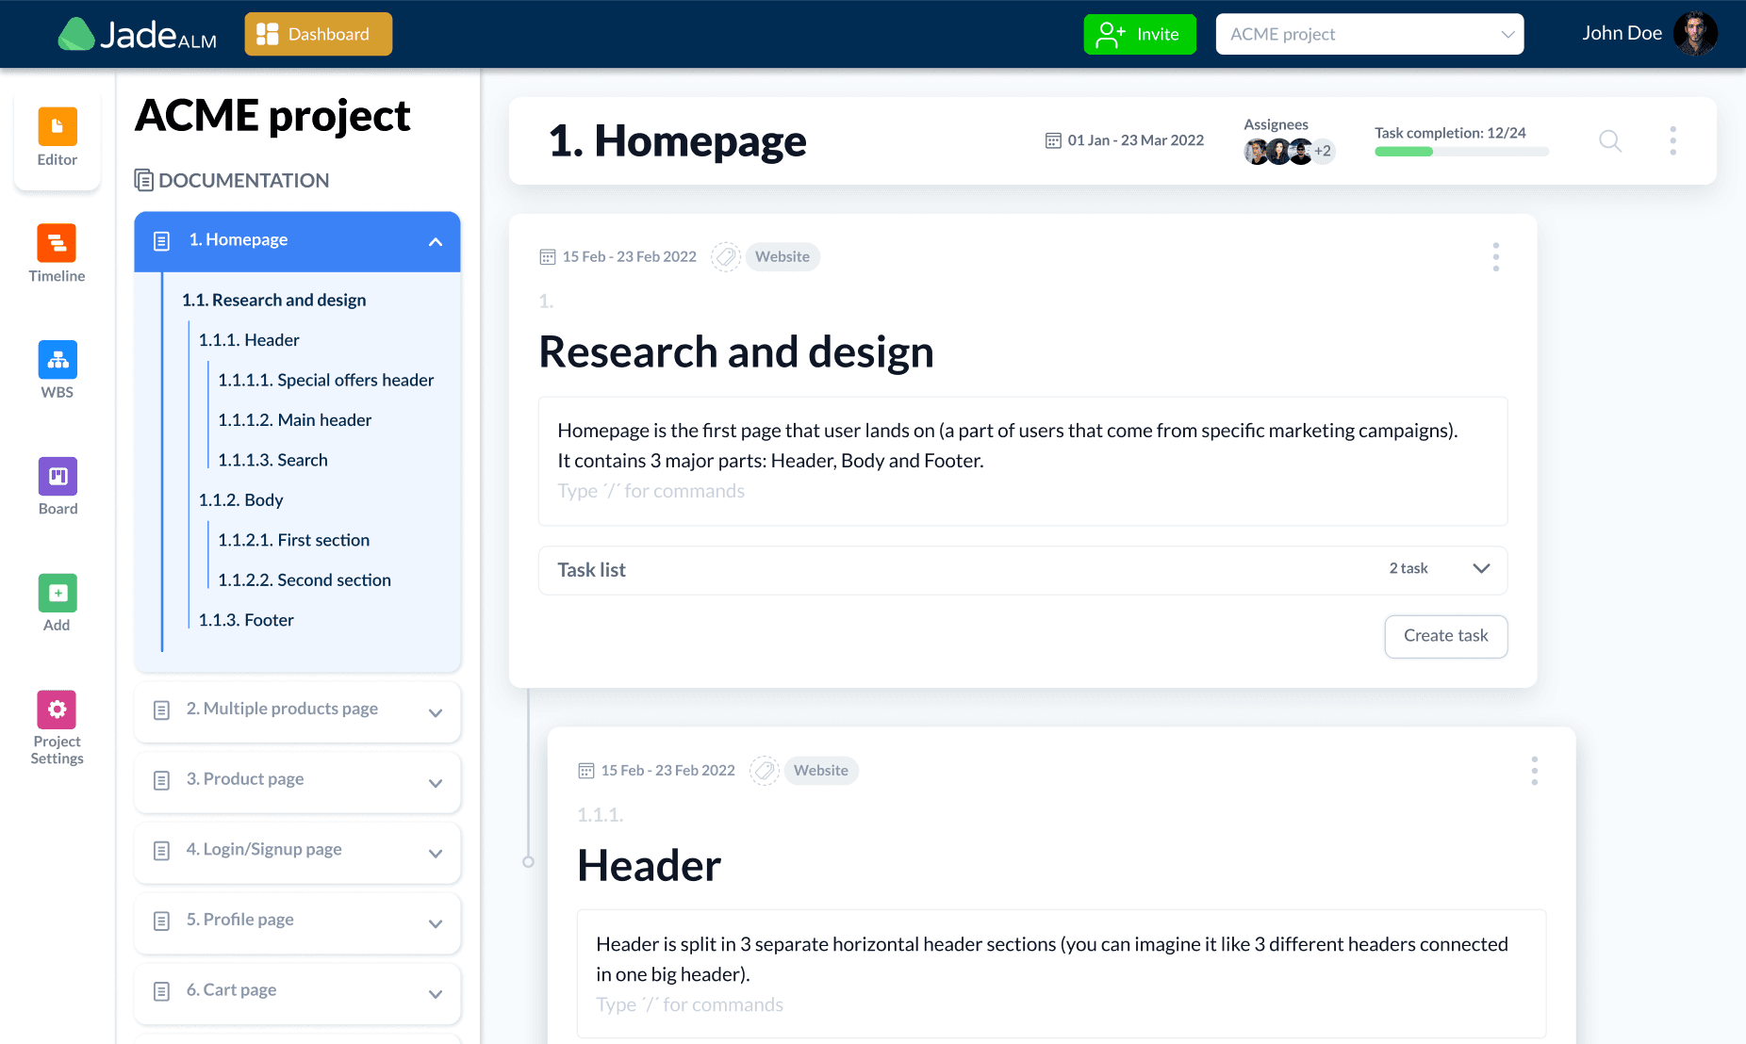
Task: Open the Board view icon
Action: click(58, 477)
